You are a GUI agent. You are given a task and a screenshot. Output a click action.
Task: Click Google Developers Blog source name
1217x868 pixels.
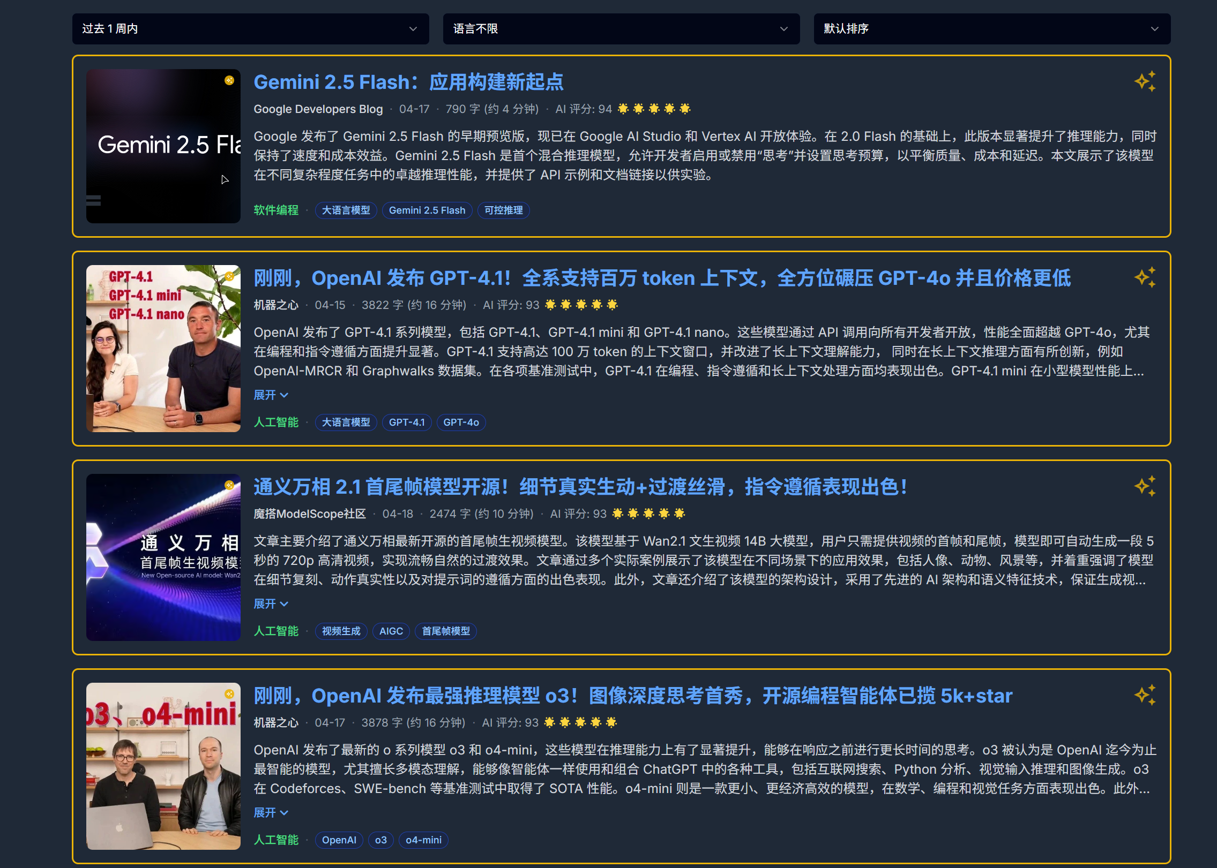[318, 109]
